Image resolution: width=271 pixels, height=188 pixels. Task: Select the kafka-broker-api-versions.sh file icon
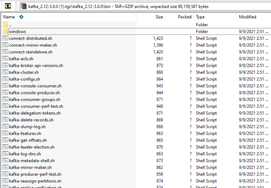coord(5,65)
